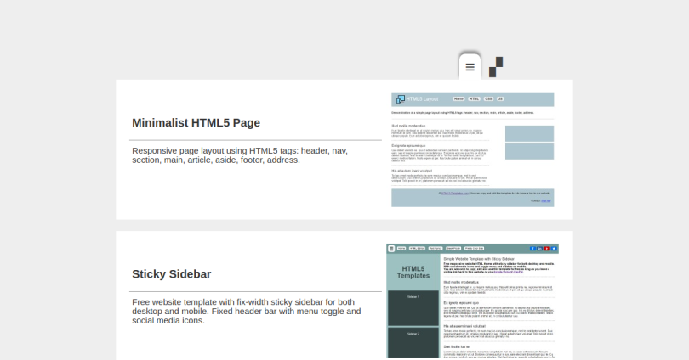The image size is (689, 360).
Task: Click the menu toggle icon in Sticky Sidebar preview
Action: 391,249
